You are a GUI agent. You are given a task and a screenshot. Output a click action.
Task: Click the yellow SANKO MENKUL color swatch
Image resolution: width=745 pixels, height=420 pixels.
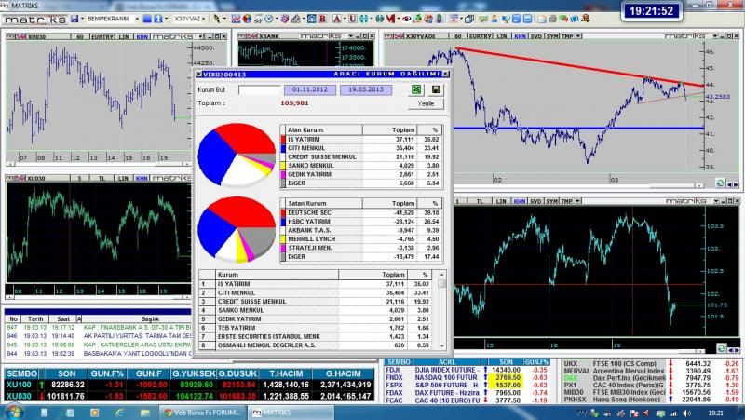[x=284, y=166]
